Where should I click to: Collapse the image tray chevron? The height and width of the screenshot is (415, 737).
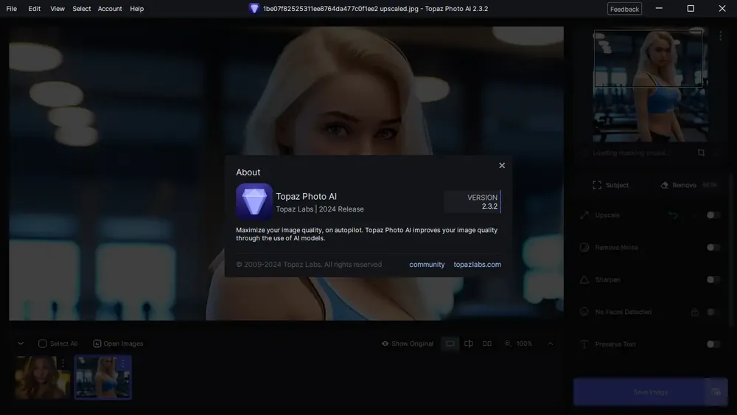pyautogui.click(x=21, y=343)
